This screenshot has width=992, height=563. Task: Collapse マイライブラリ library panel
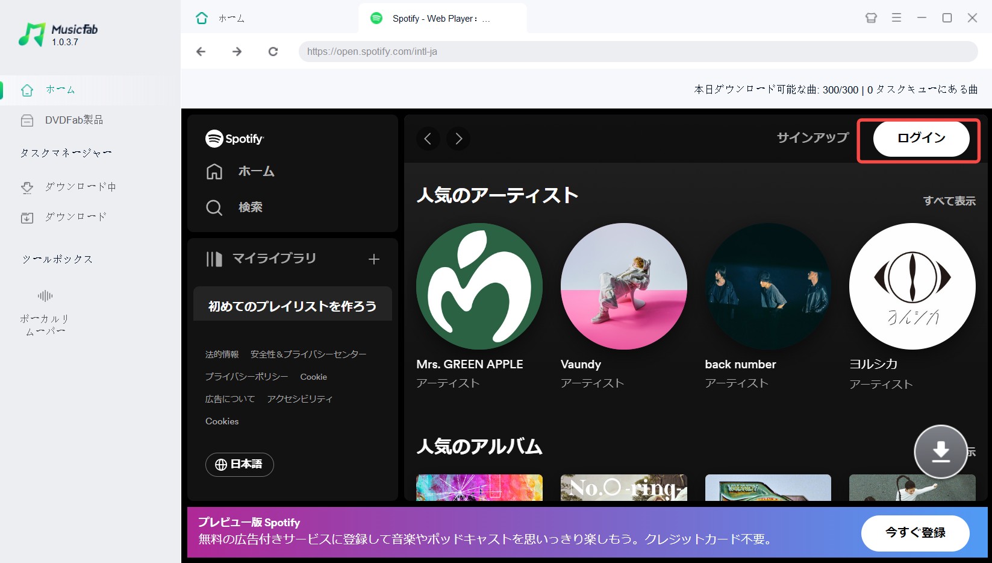tap(261, 259)
